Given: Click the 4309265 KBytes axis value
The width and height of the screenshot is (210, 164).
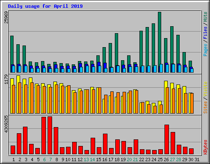Looking at the screenshot, I should tap(6, 124).
